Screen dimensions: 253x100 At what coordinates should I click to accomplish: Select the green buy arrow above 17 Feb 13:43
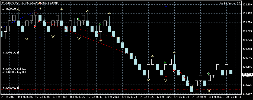pos(165,62)
